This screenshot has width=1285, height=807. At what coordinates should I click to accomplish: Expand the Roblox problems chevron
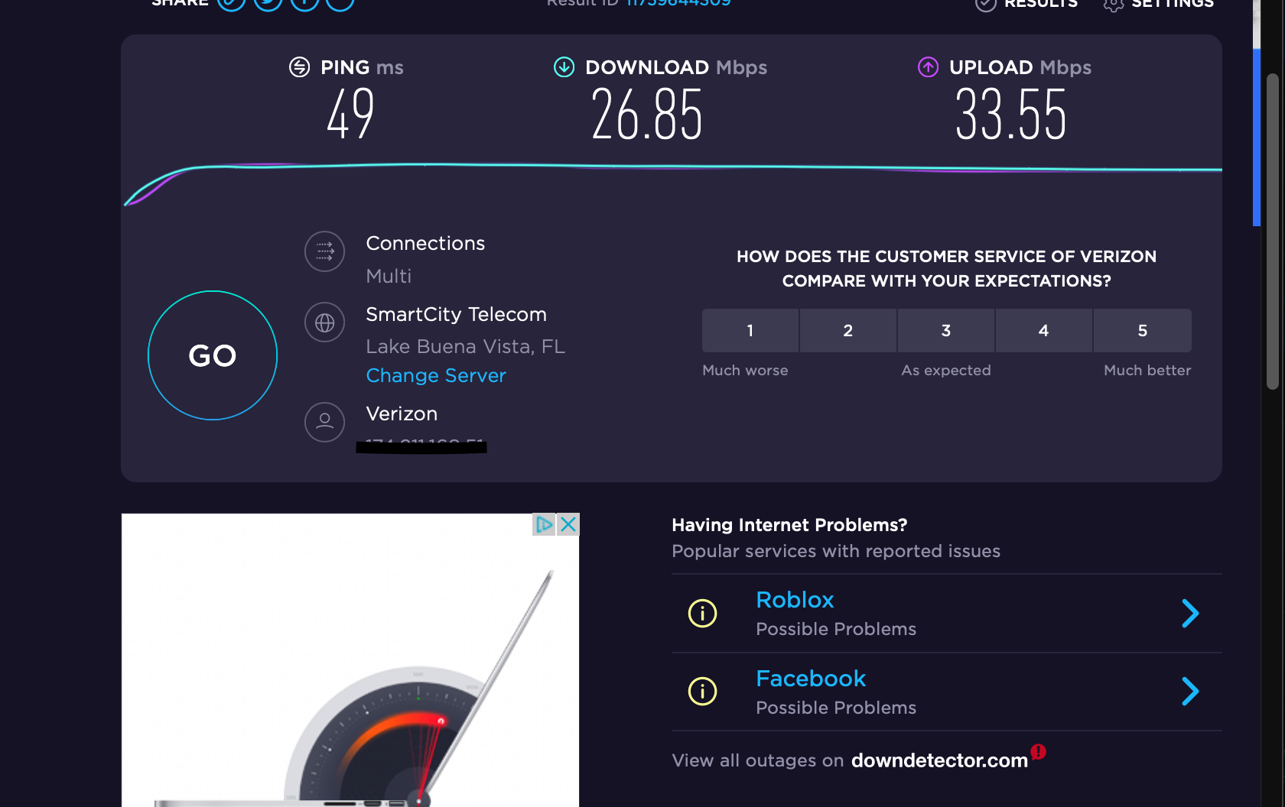click(x=1189, y=613)
